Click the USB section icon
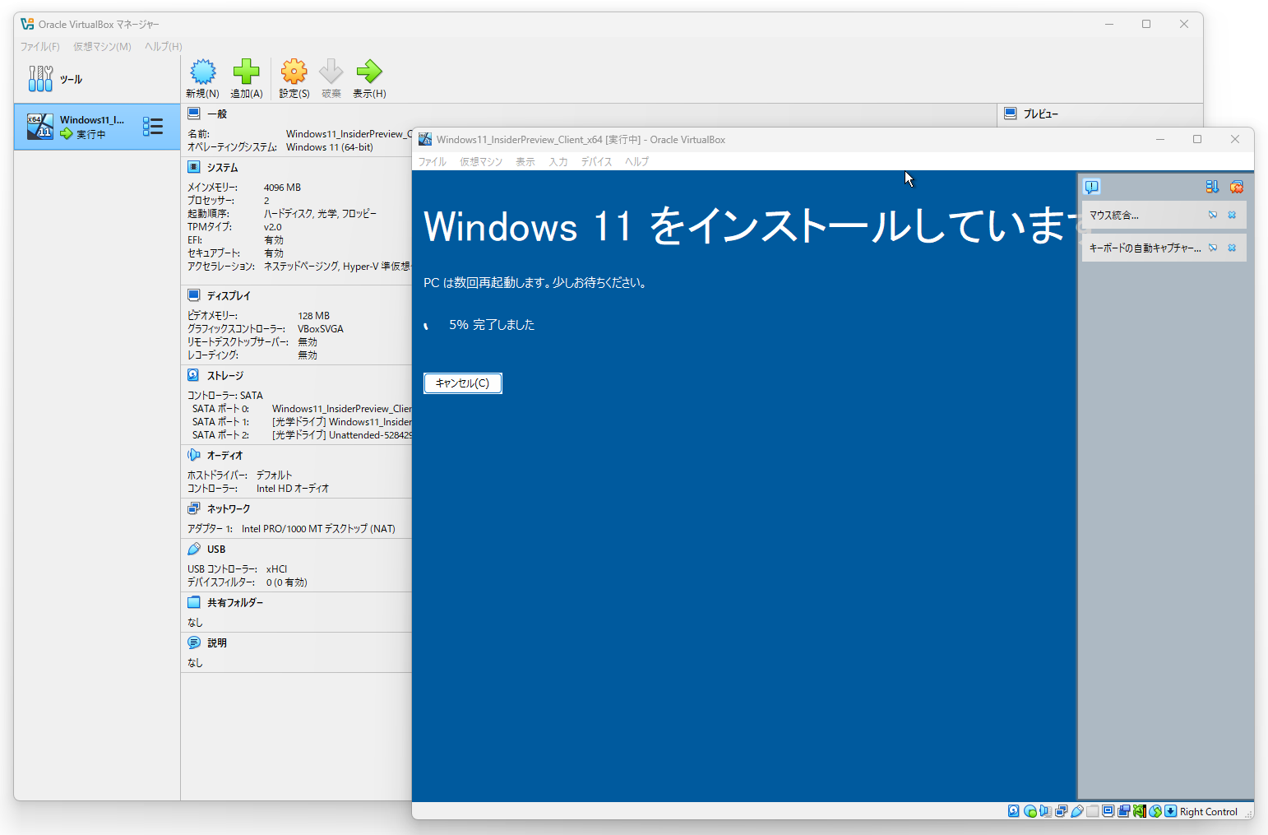The image size is (1268, 835). (x=194, y=549)
